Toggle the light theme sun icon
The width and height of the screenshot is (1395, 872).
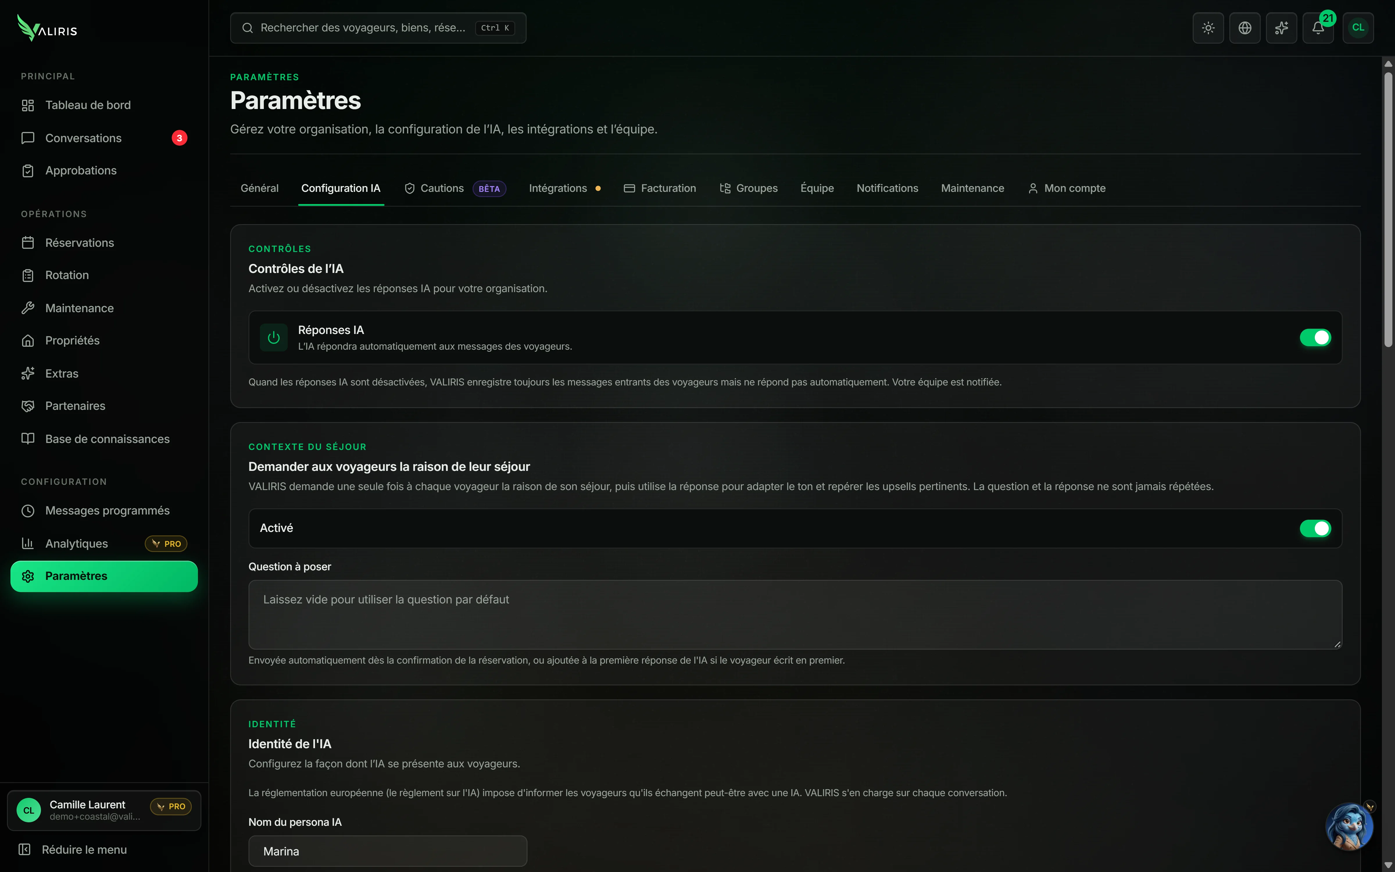click(x=1208, y=28)
